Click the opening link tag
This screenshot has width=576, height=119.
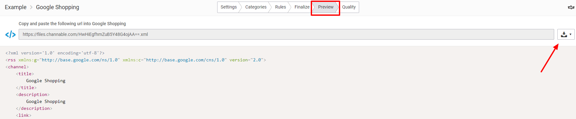(24, 115)
